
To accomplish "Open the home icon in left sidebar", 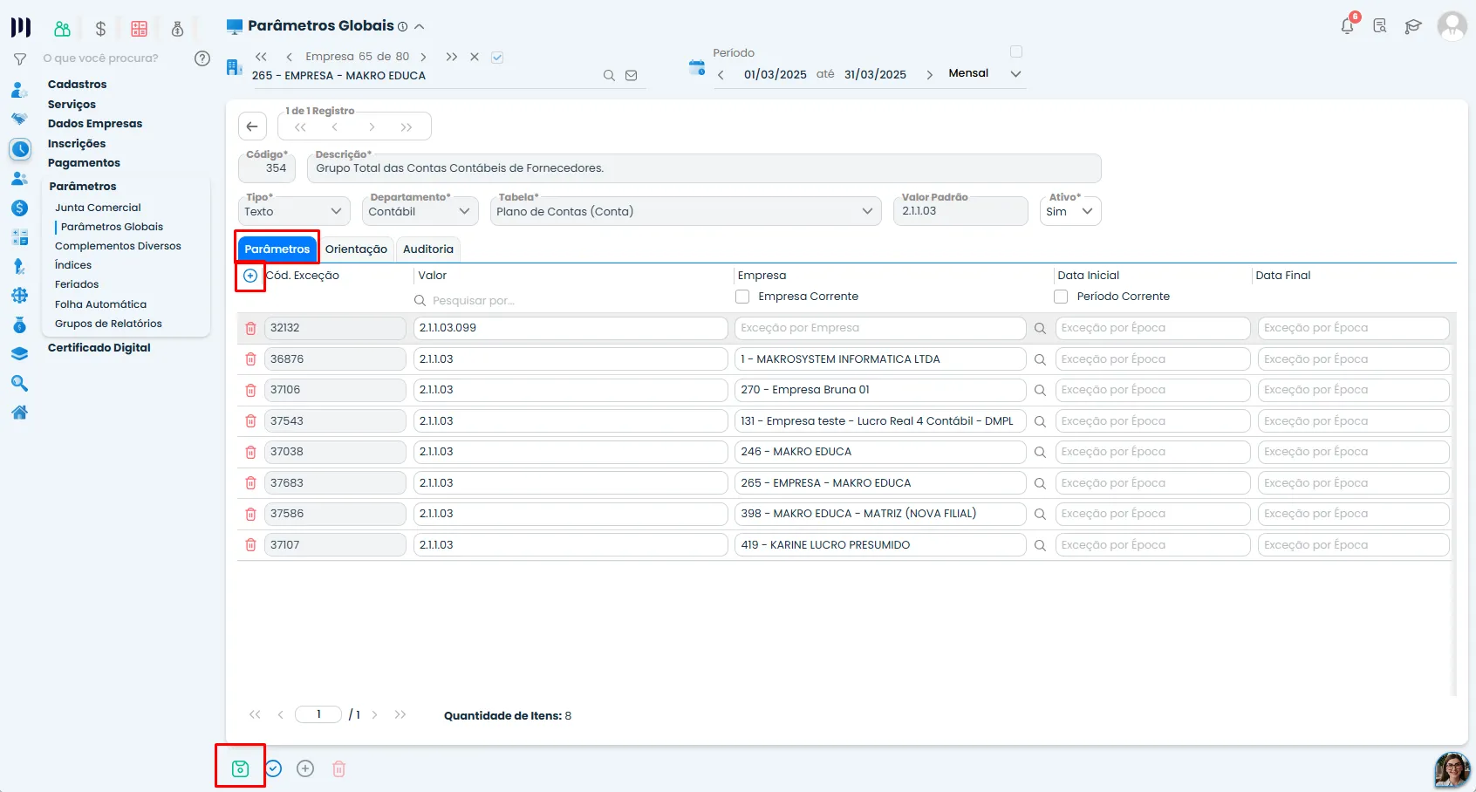I will [19, 413].
